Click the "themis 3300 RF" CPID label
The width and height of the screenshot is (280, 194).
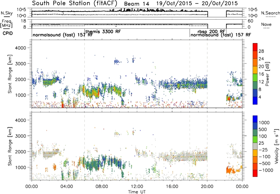click(103, 32)
